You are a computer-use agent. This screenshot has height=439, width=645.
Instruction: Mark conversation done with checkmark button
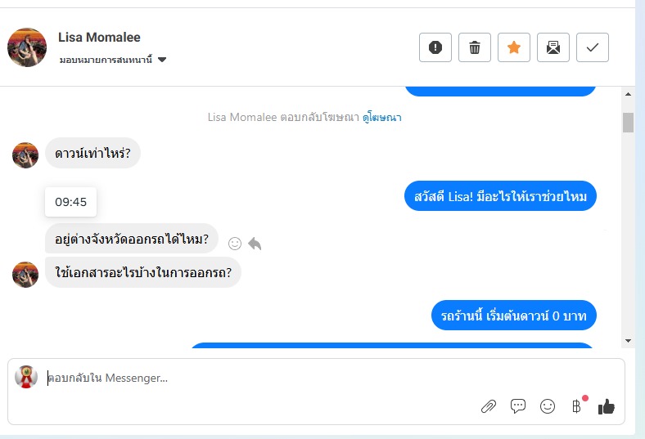[593, 47]
